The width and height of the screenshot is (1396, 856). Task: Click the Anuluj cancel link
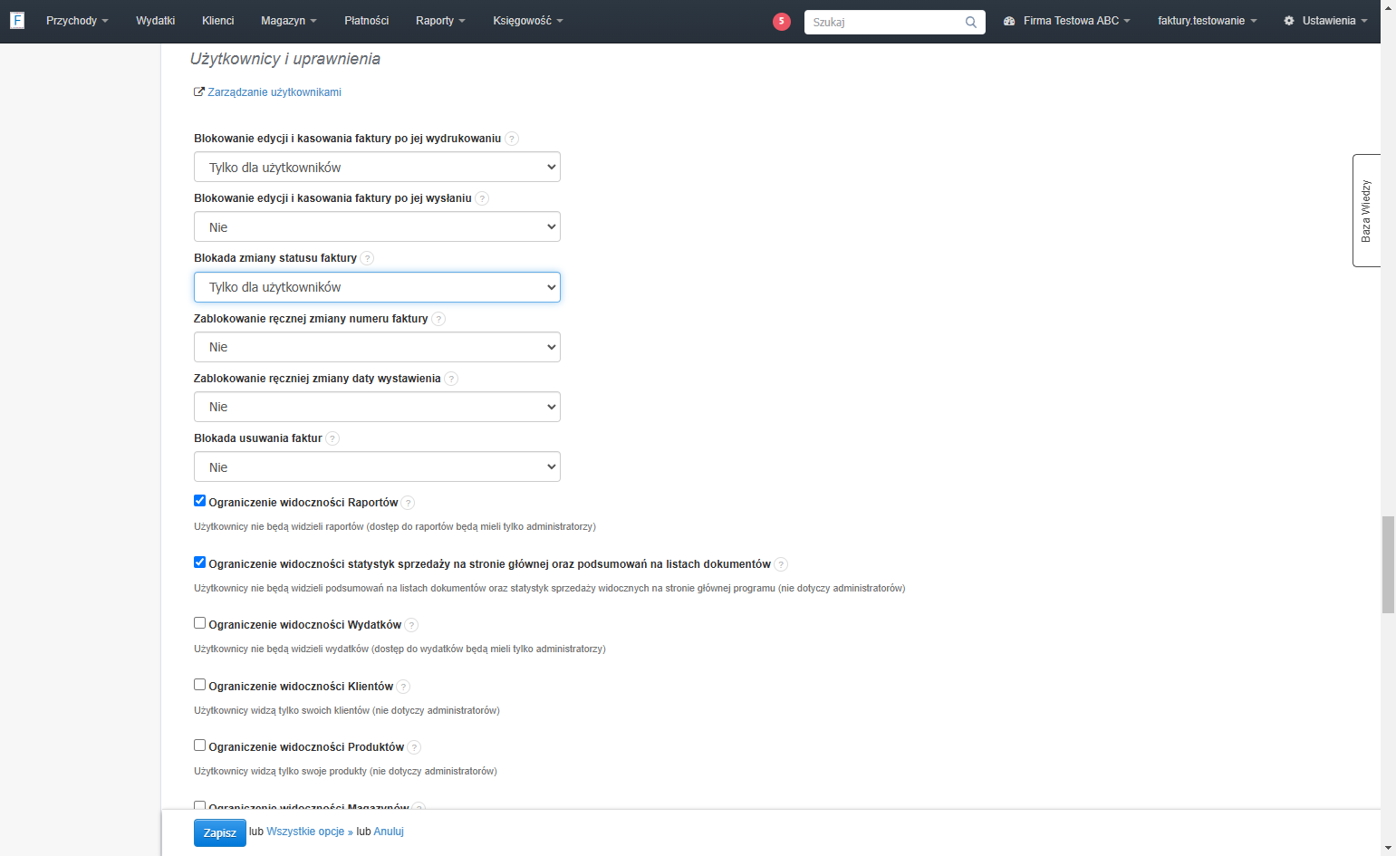coord(389,832)
